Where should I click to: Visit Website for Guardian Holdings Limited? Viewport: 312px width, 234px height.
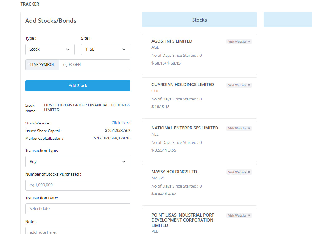pos(239,85)
